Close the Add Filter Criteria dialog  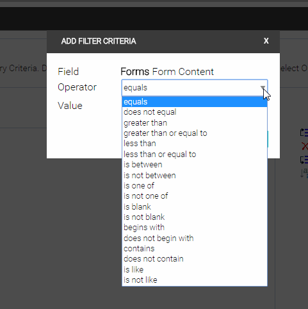(x=266, y=41)
